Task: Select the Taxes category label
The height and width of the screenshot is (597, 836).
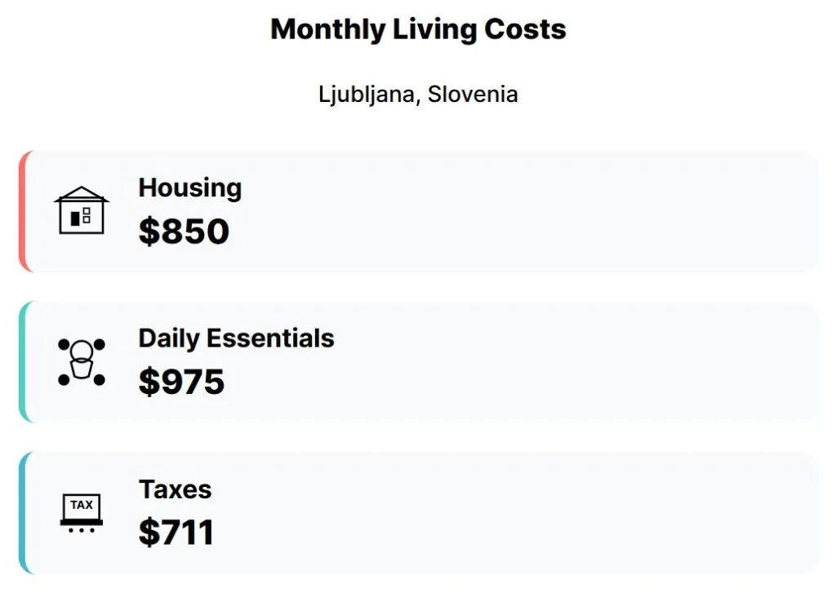Action: [175, 489]
